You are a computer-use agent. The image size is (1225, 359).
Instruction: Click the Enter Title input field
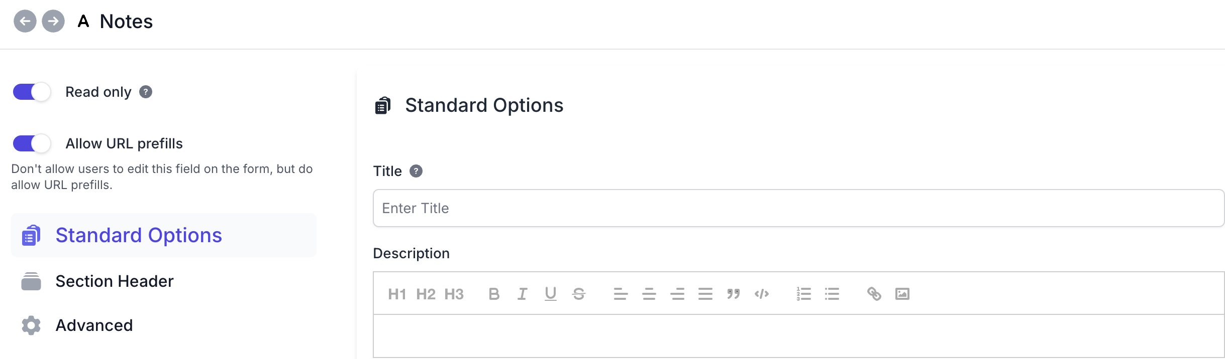(798, 209)
